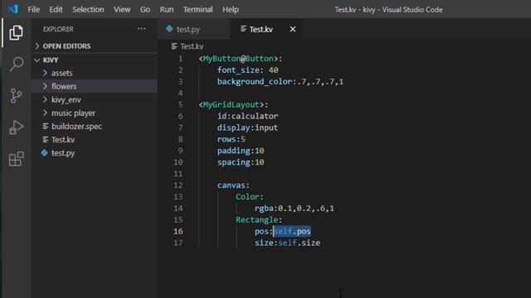Click the Python icon on test.py tab
The width and height of the screenshot is (531, 298).
pos(169,29)
